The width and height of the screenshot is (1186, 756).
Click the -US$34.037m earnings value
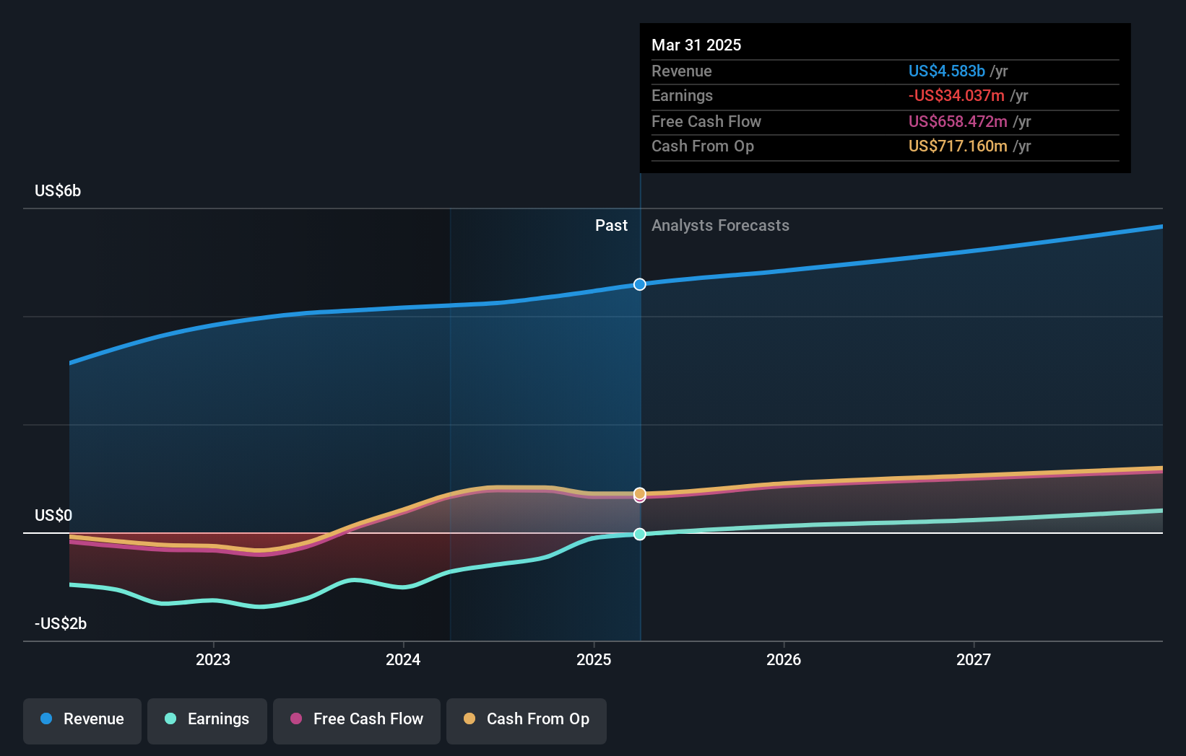point(956,95)
